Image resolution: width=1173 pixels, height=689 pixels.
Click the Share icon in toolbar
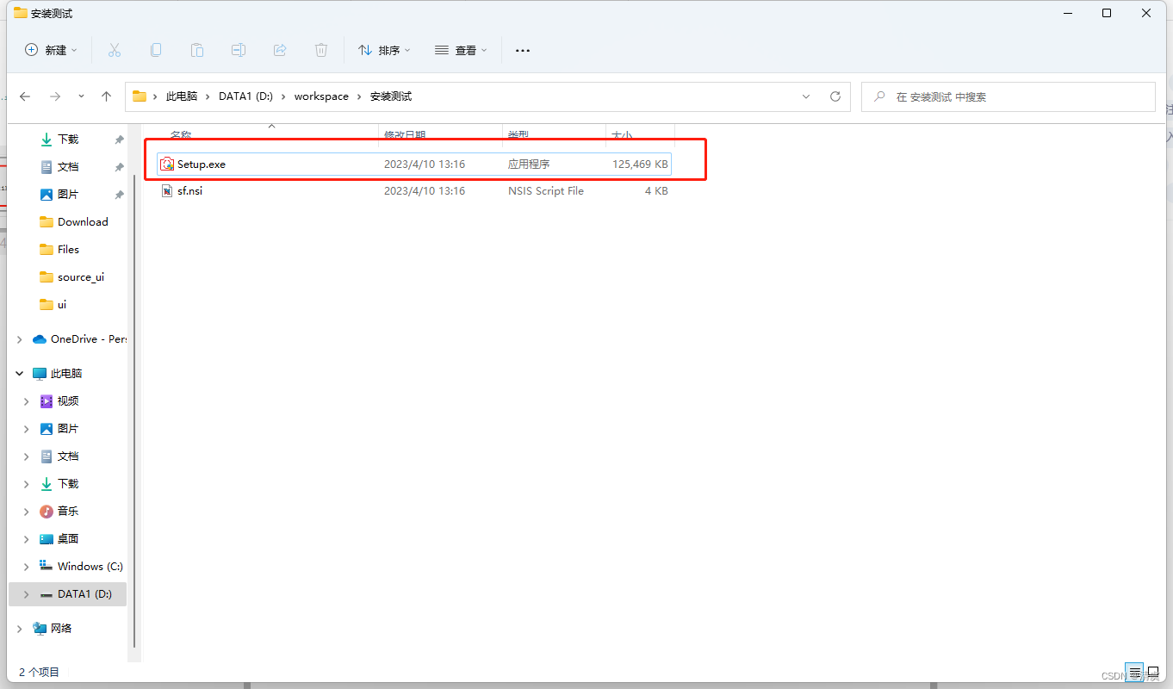click(x=280, y=50)
